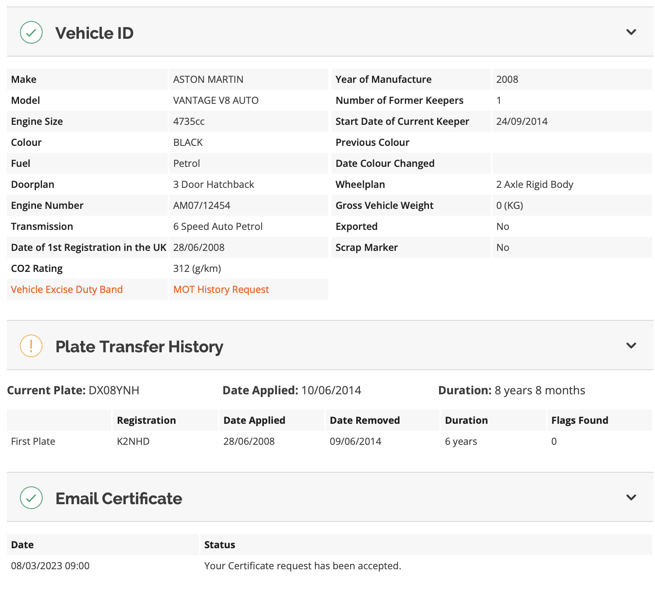Select the 2 Axle Rigid Body value
655x606 pixels.
[535, 184]
